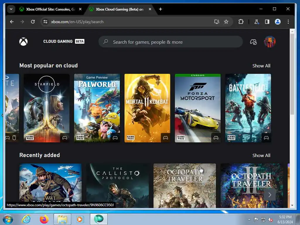Image resolution: width=300 pixels, height=225 pixels.
Task: Open site information icon in address bar
Action: click(45, 22)
